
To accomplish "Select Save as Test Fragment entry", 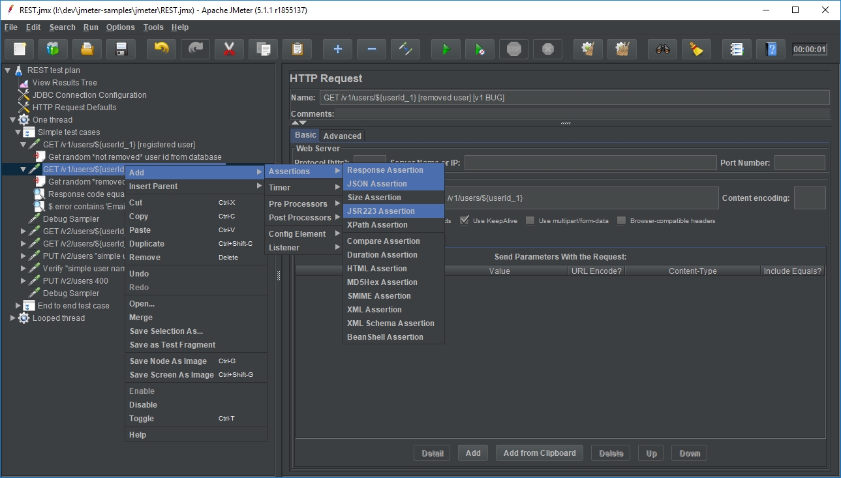I will [196, 345].
